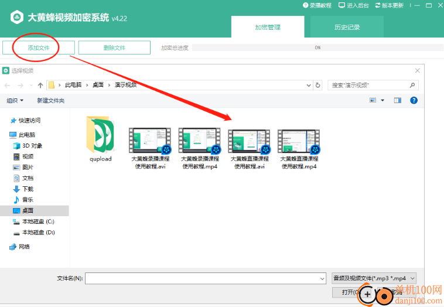This screenshot has width=444, height=307.
Task: Click the 添加文件 button
Action: click(39, 47)
